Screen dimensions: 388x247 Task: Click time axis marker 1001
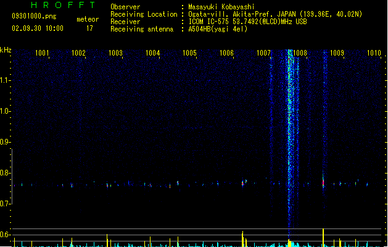coord(42,53)
